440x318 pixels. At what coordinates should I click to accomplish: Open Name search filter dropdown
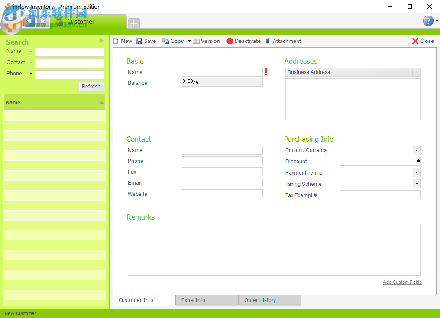tap(31, 52)
